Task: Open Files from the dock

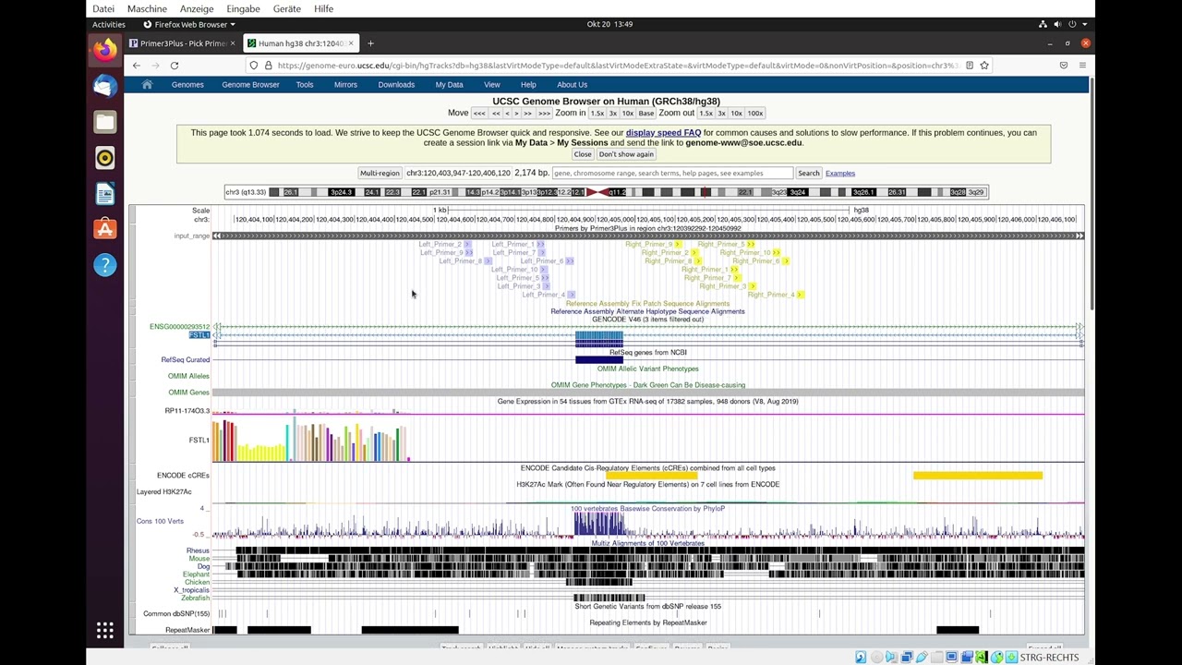Action: 105,122
